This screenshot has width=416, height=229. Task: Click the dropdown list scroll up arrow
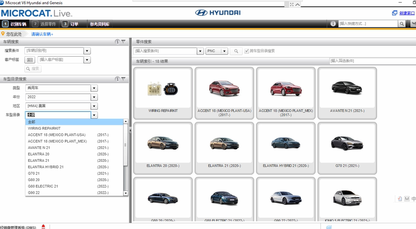tap(125, 121)
